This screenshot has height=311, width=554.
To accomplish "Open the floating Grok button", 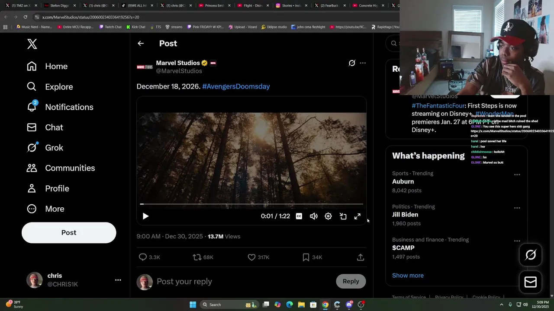I will [x=531, y=255].
